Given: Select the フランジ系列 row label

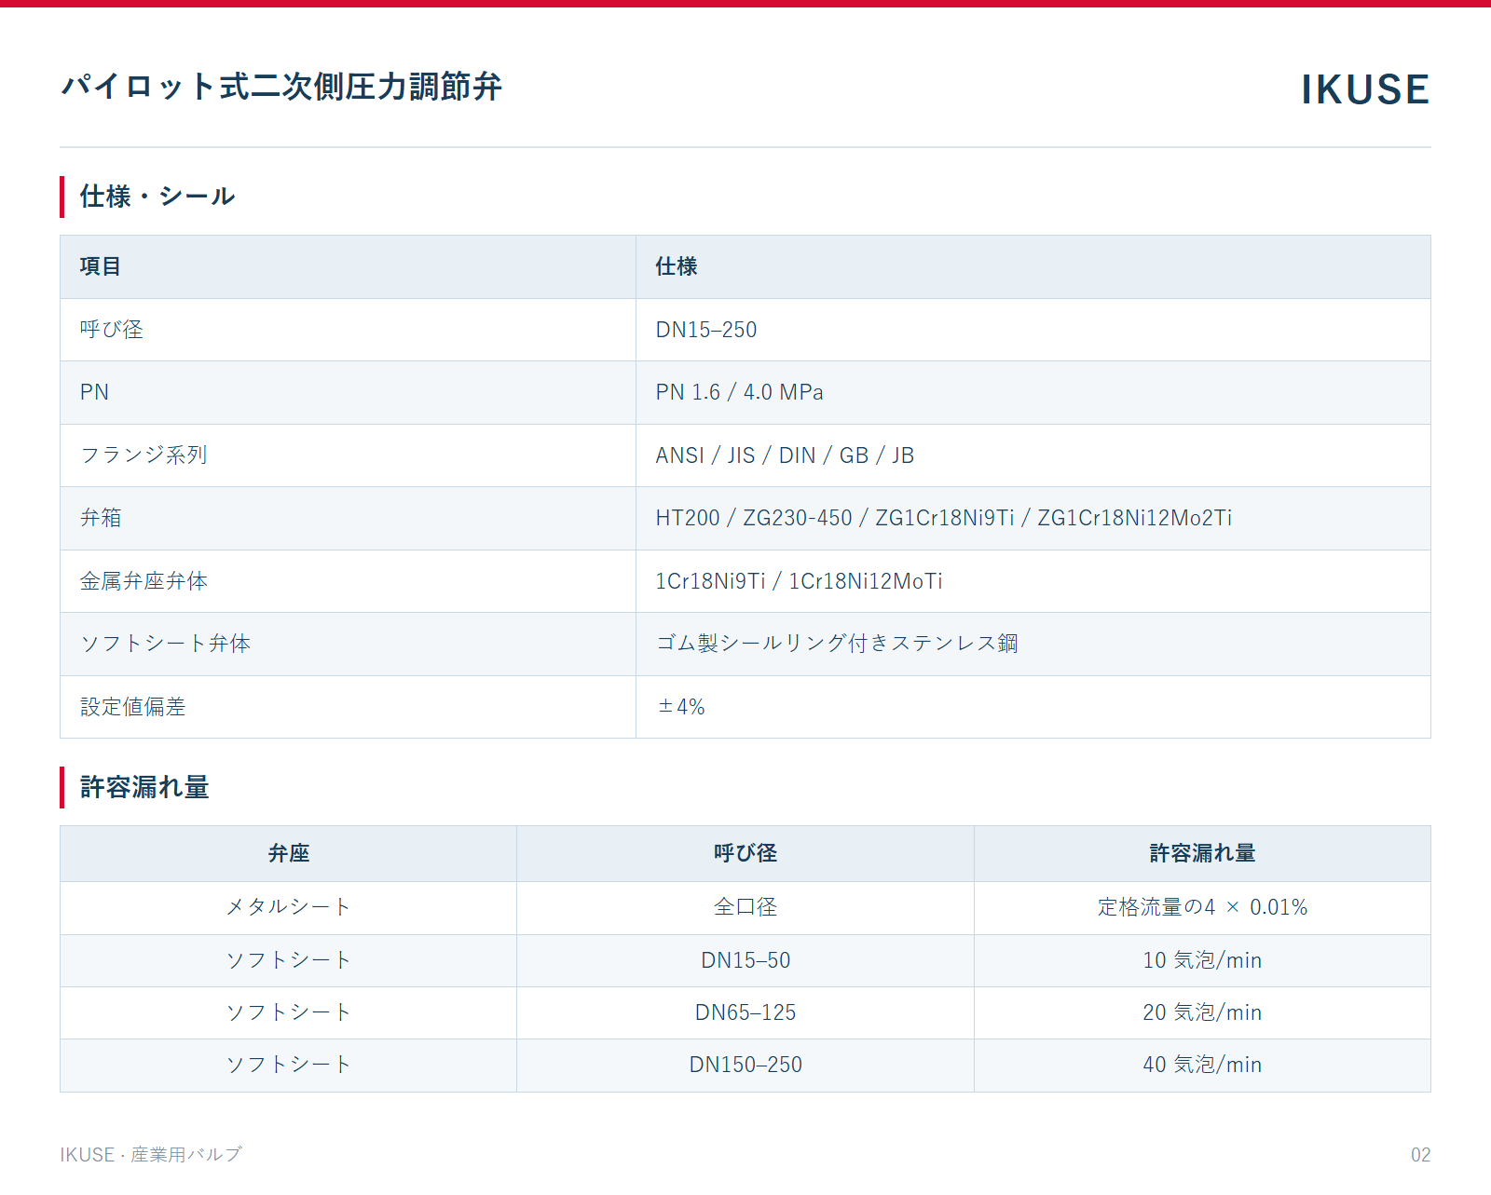Looking at the screenshot, I should pos(144,455).
